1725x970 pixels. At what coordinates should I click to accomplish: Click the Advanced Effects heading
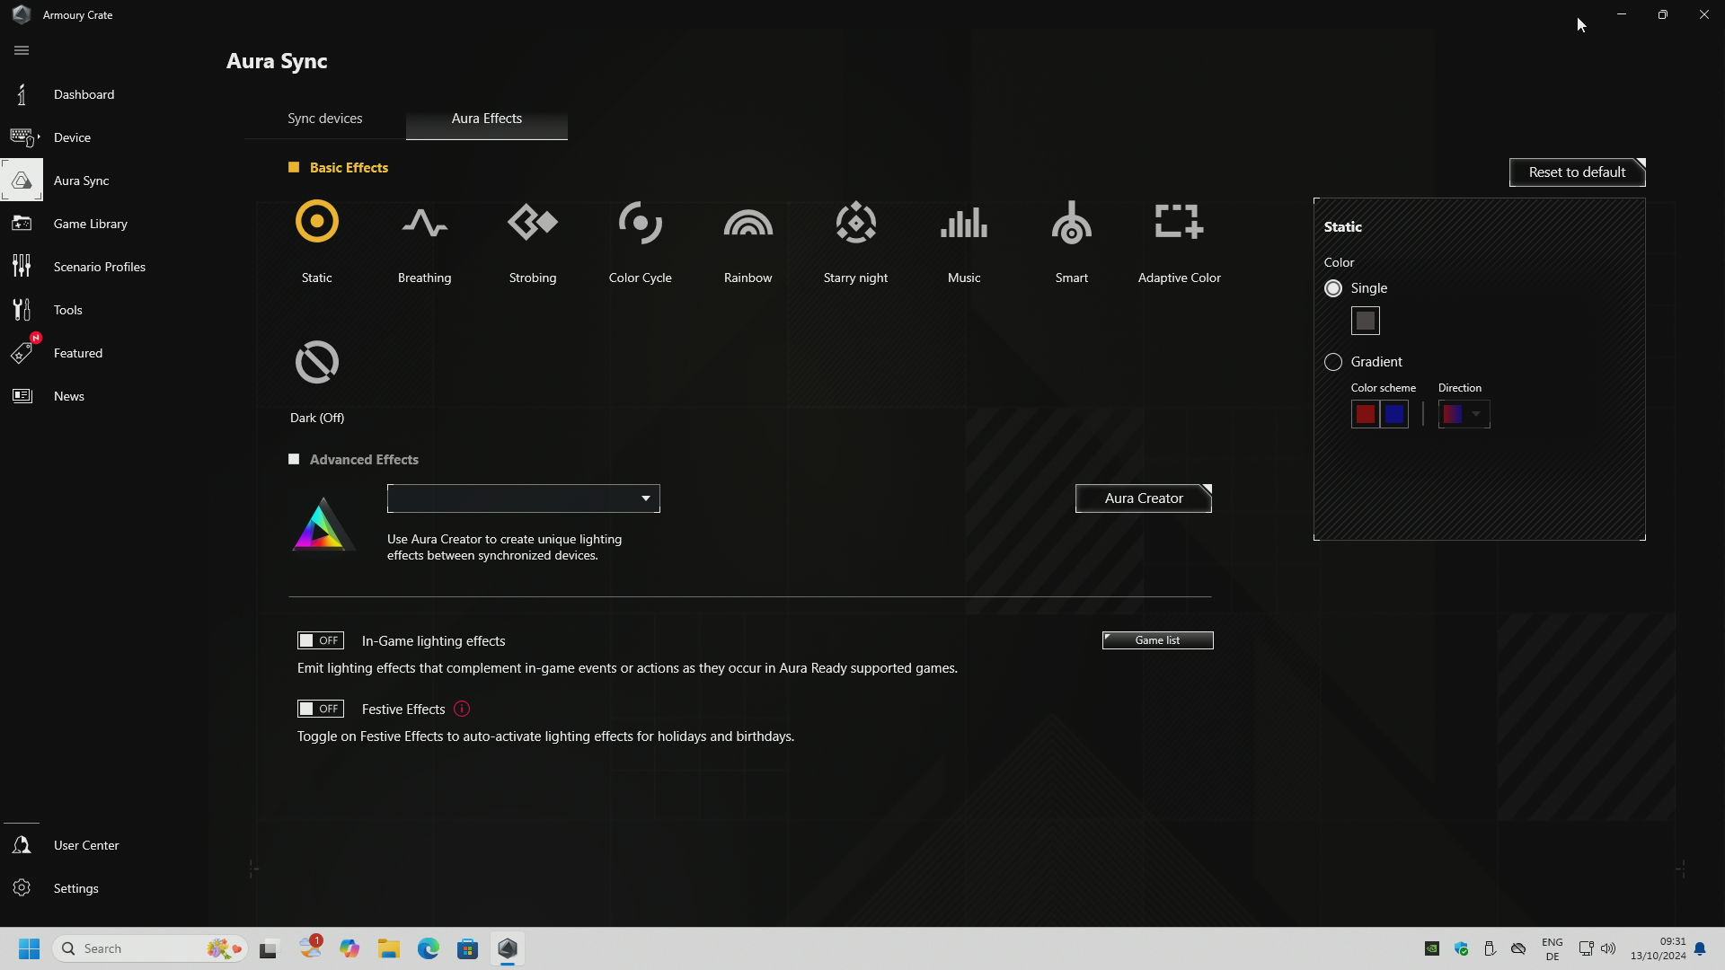pos(363,460)
